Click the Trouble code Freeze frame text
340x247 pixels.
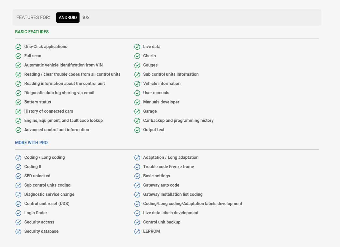pos(168,167)
